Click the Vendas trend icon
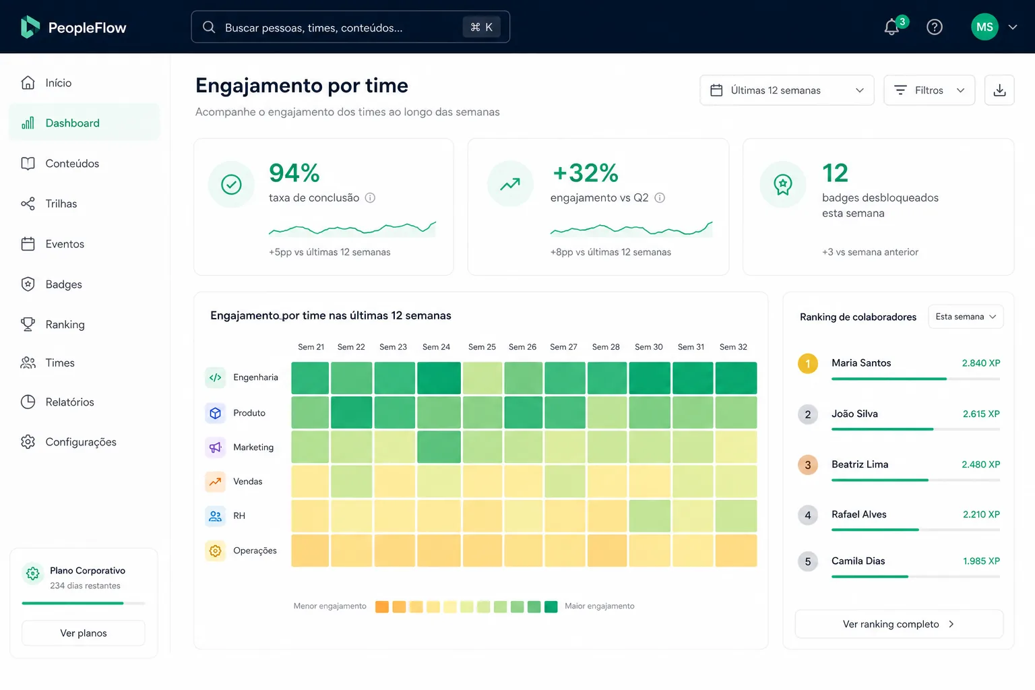This screenshot has width=1035, height=690. [215, 482]
